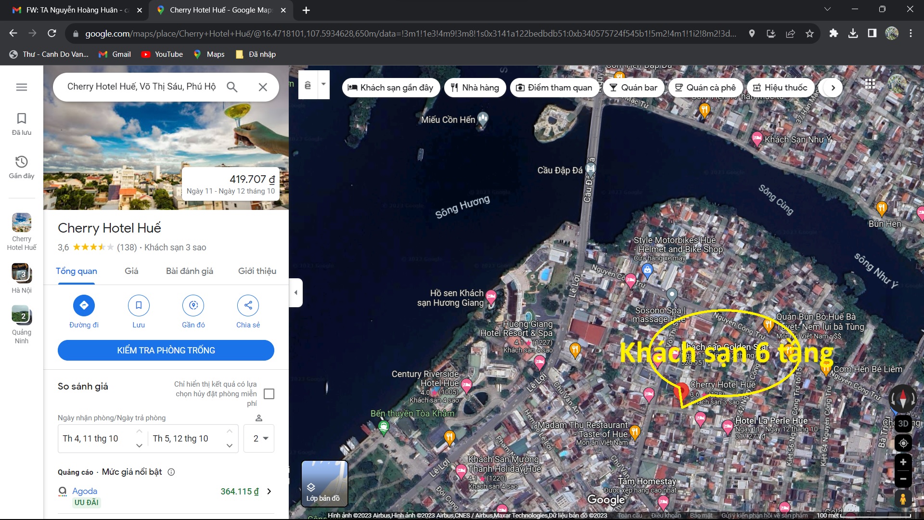Select the Giới thiệu tab
Viewport: 924px width, 520px height.
click(257, 272)
